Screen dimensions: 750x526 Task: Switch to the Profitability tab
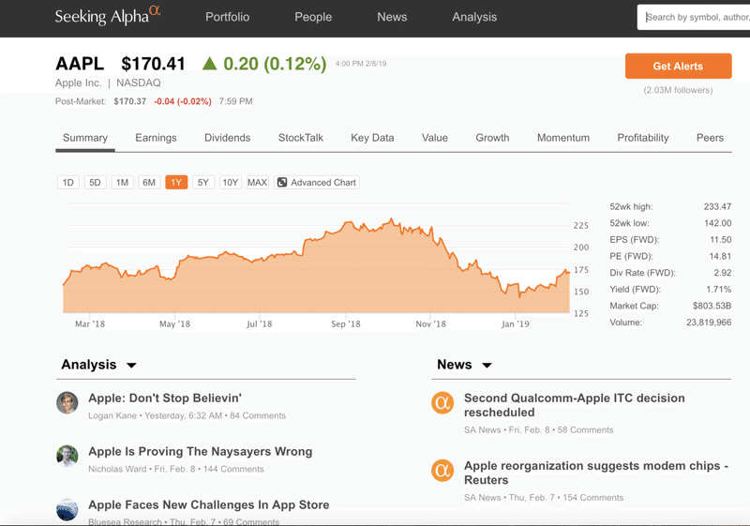(x=642, y=138)
